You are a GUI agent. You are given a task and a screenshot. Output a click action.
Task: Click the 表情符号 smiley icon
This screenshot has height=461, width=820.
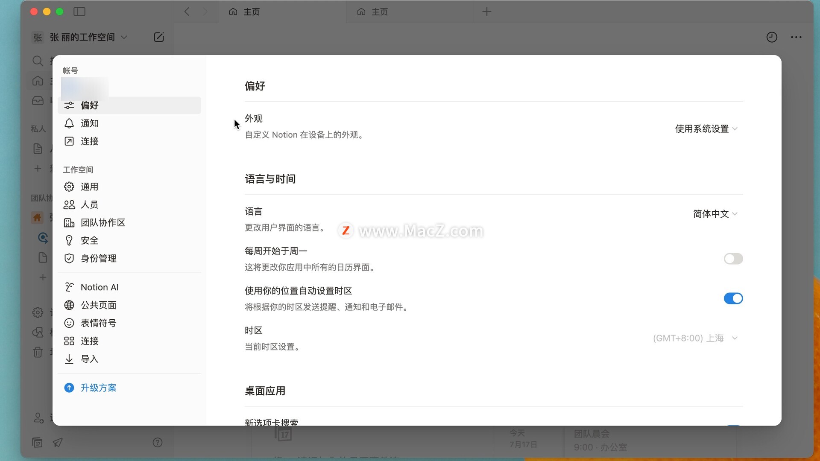69,323
